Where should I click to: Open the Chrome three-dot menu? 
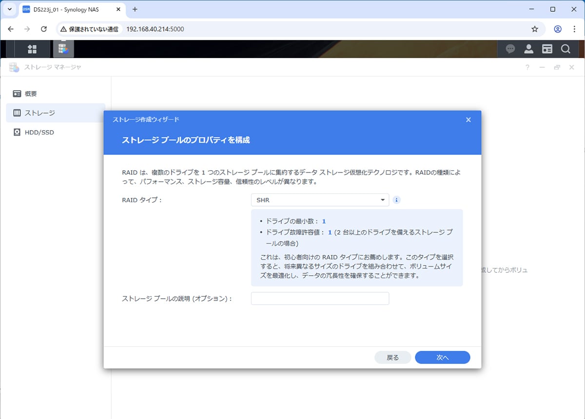coord(574,29)
